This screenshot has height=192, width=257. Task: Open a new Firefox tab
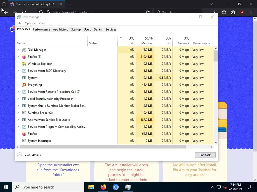click(x=69, y=4)
